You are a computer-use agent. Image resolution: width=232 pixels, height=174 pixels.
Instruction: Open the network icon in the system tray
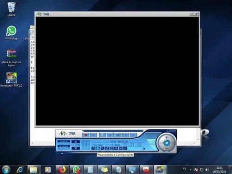202,170
